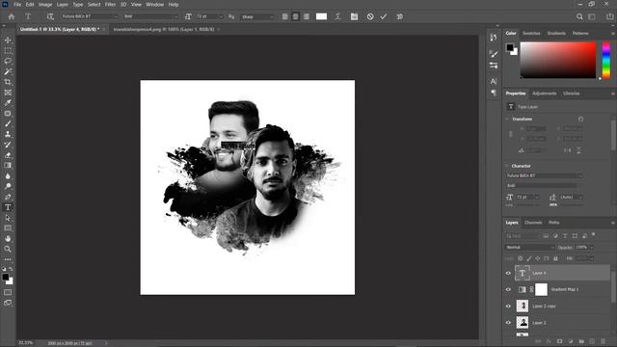
Task: Switch to the Swatches tab
Action: pyautogui.click(x=531, y=34)
